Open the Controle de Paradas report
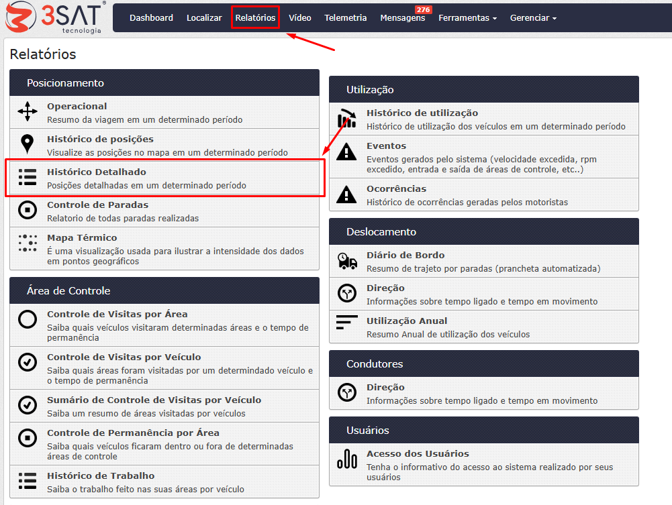Viewport: 672px width, 505px height. click(x=97, y=205)
